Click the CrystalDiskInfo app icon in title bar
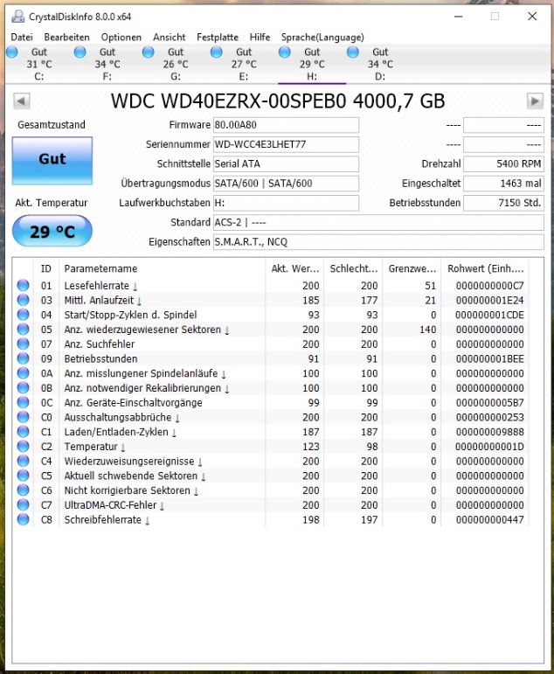This screenshot has width=554, height=674. coord(18,17)
